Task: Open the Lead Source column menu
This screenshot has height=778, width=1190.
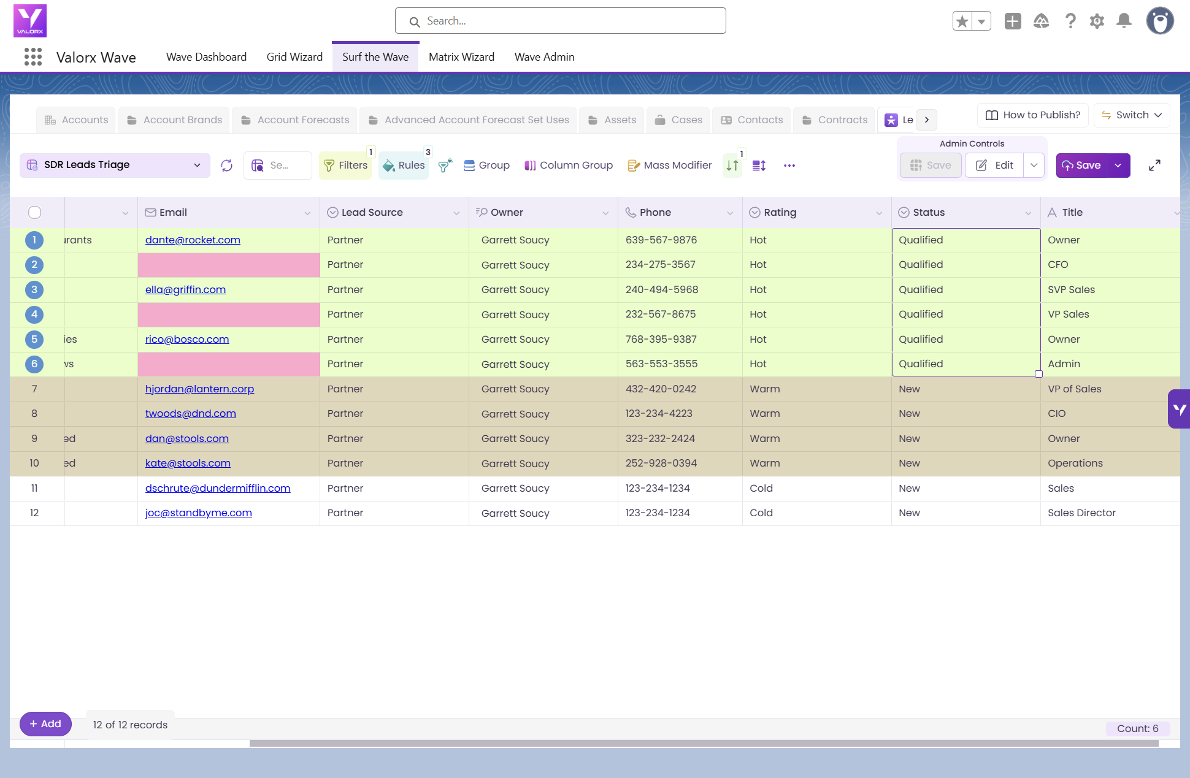Action: coord(456,213)
